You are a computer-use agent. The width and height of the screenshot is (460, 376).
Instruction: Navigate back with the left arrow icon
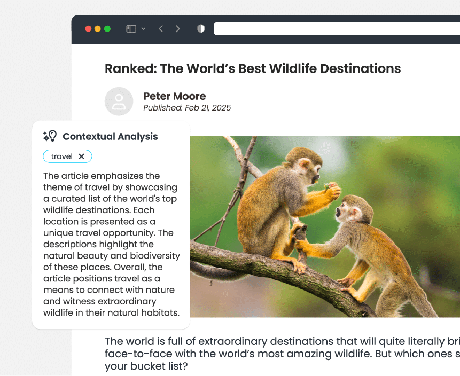(x=161, y=29)
